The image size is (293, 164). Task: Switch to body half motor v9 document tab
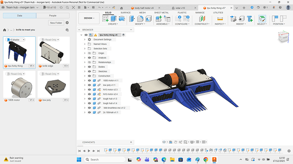point(144,8)
